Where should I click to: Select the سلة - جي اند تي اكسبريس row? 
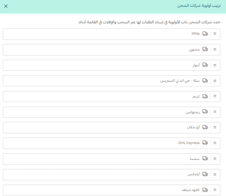(107, 81)
